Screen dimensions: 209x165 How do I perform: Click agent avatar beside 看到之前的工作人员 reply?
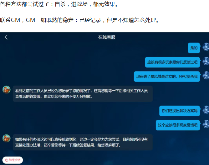(x=7, y=90)
